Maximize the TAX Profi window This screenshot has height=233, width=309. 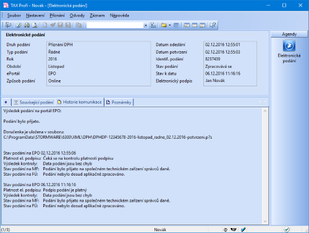284,6
